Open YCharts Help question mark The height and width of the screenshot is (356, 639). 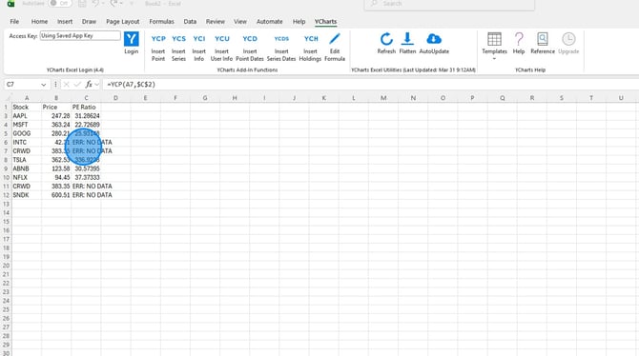point(519,39)
